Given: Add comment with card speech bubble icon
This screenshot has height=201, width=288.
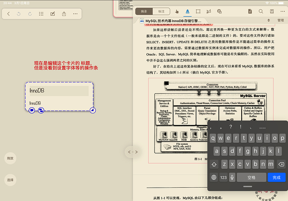Looking at the screenshot, I should click(32, 110).
